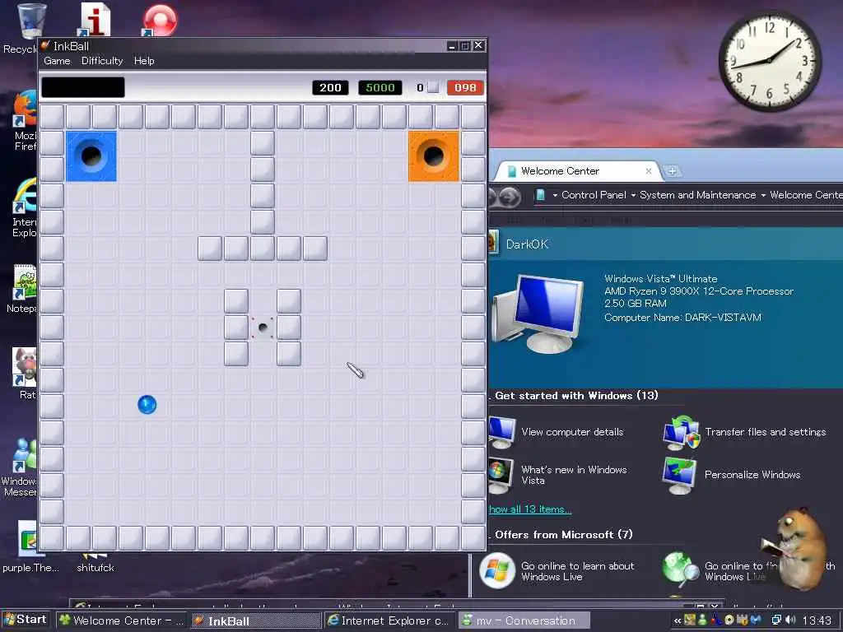Click the gray ball-count square beside 0

tap(433, 87)
